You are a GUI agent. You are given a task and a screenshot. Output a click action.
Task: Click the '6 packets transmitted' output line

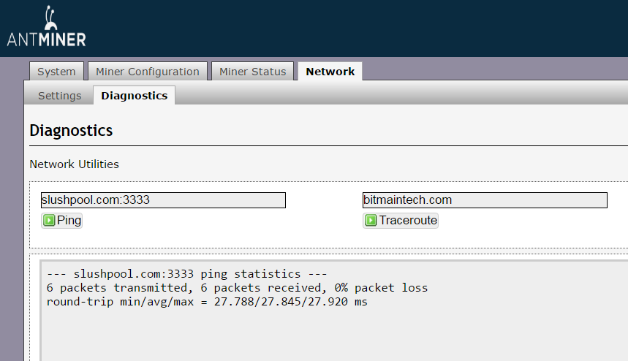(x=237, y=288)
